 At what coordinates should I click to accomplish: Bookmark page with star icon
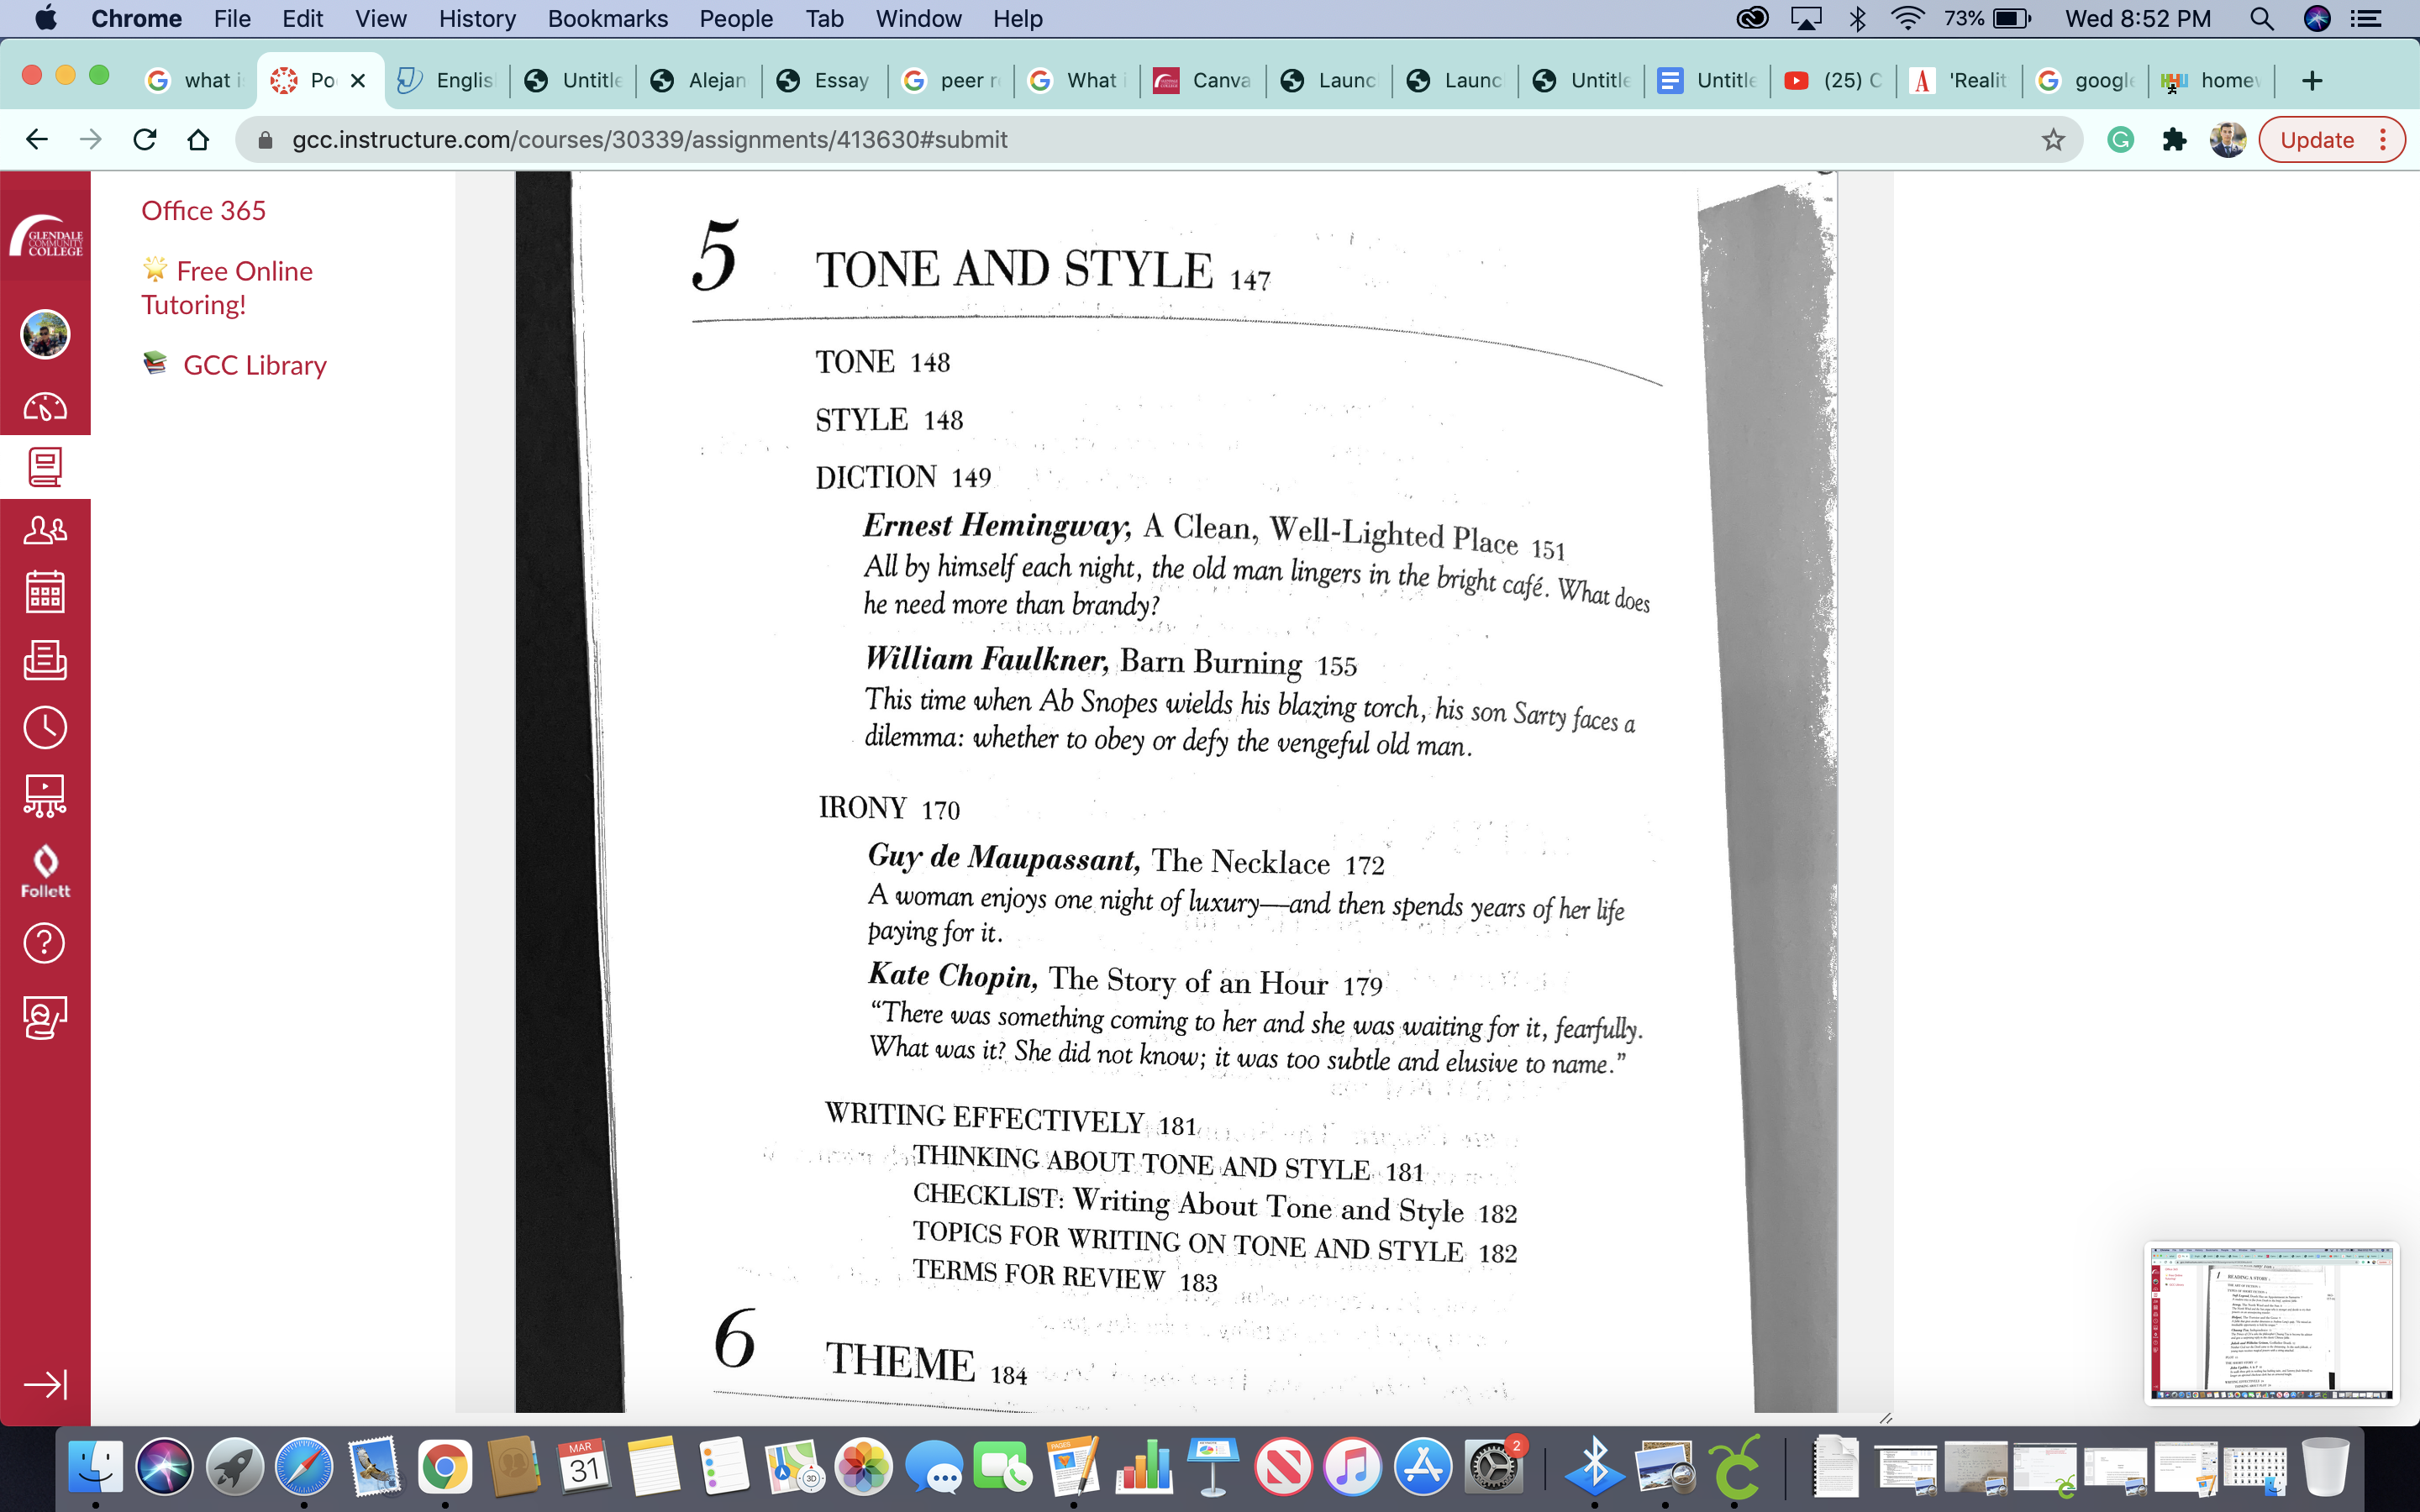coord(2053,140)
